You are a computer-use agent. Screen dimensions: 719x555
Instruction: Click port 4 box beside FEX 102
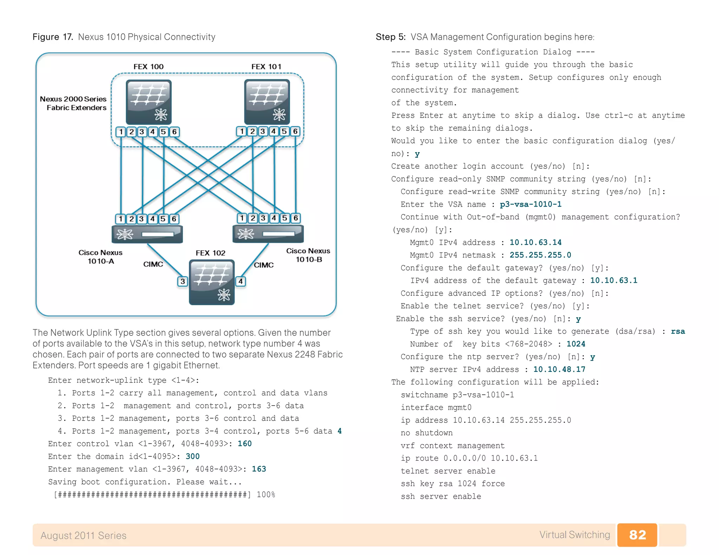240,281
